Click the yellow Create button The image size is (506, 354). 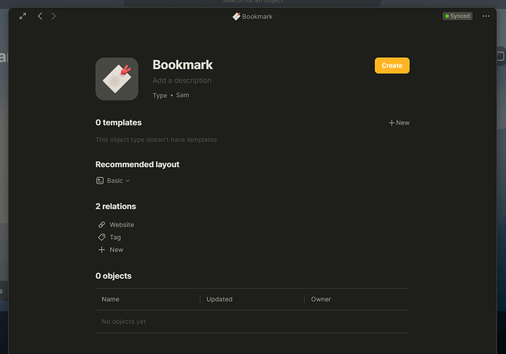coord(392,65)
